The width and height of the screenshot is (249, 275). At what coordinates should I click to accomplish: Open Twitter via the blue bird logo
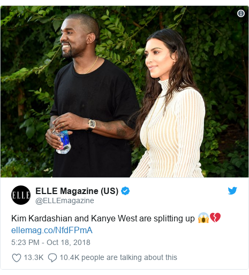232,191
